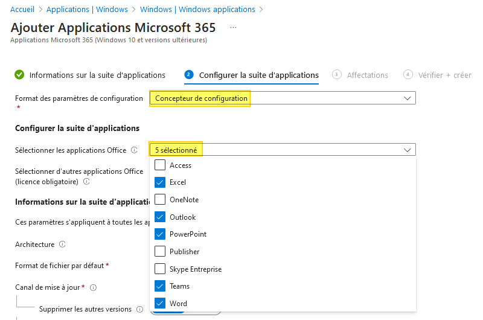This screenshot has height=320, width=483.
Task: Switch to Informations sur la suite d'applications tab
Action: [x=97, y=75]
